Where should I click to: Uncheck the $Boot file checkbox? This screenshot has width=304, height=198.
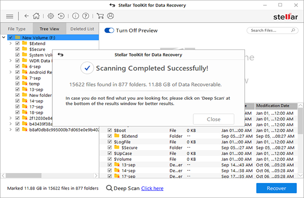click(x=110, y=130)
